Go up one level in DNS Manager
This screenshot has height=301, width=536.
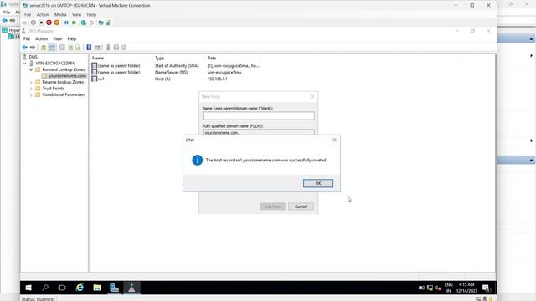pos(44,48)
